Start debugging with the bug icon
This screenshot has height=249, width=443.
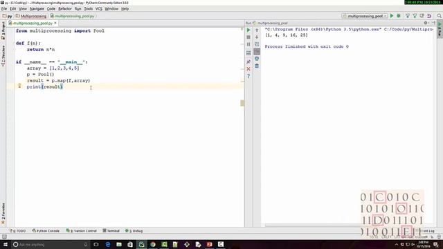click(x=399, y=16)
